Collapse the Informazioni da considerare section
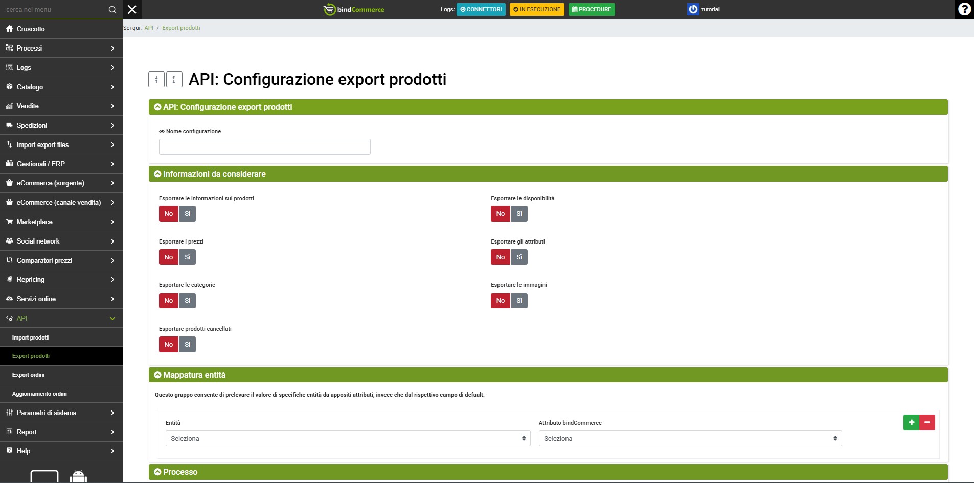The width and height of the screenshot is (974, 483). (158, 174)
